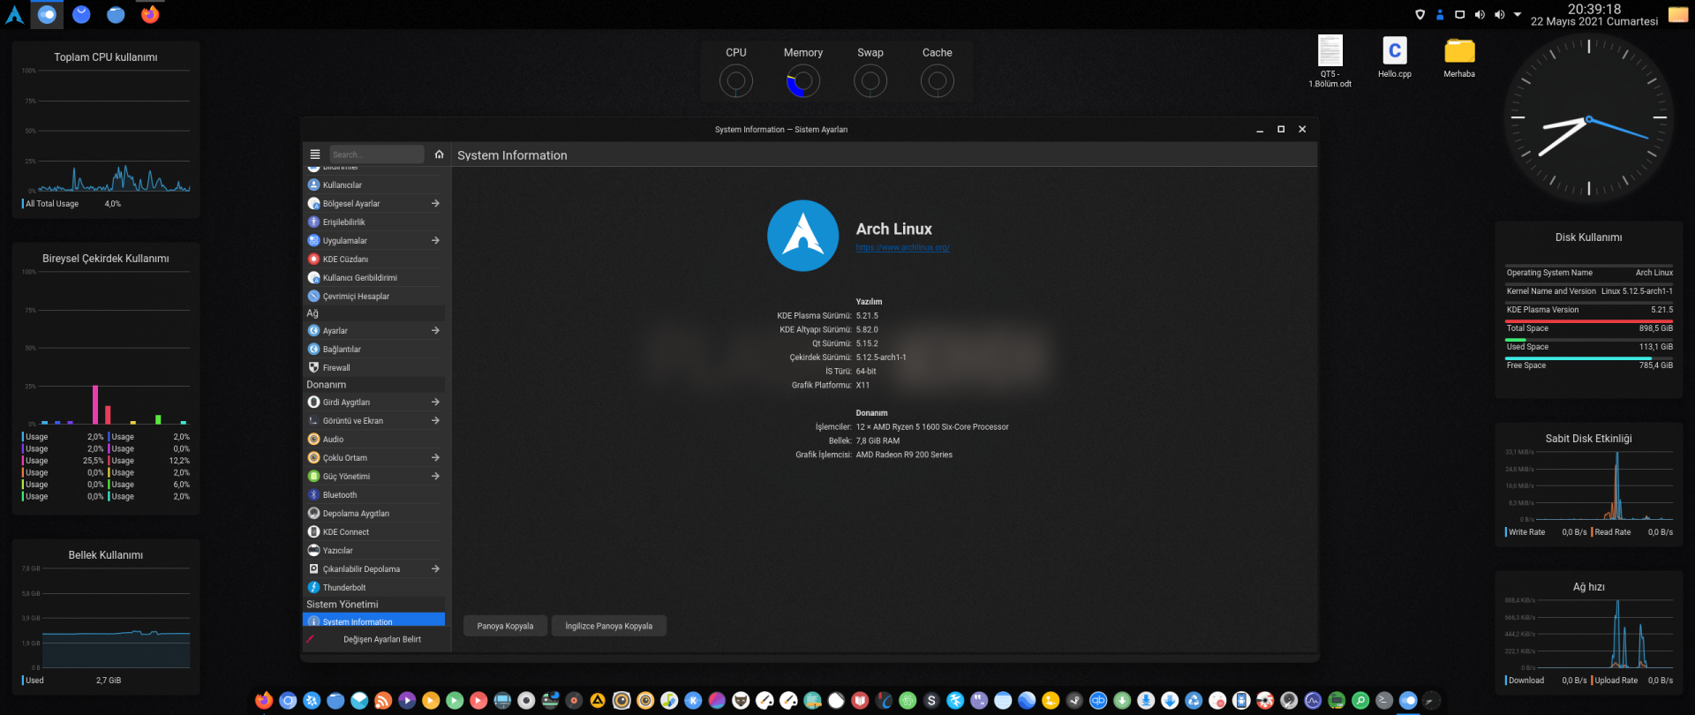
Task: Expand the Güç Yönetimi submenu arrow
Action: pyautogui.click(x=435, y=477)
